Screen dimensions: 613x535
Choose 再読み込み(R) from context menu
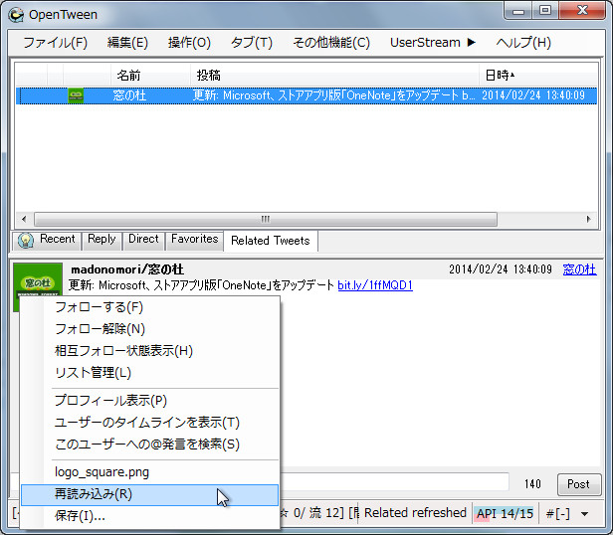149,495
